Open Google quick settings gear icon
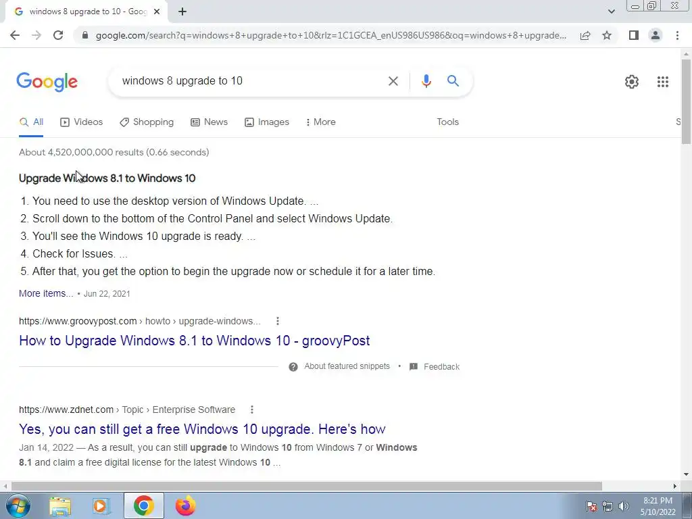This screenshot has width=692, height=519. (x=632, y=82)
